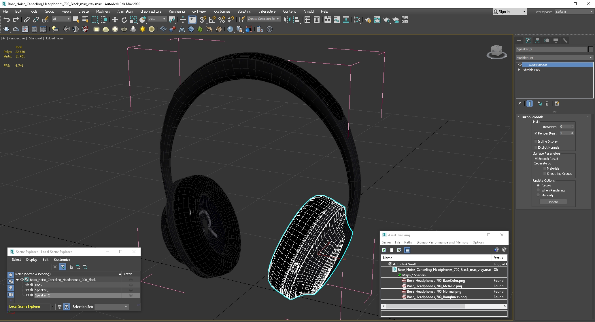The width and height of the screenshot is (595, 322).
Task: Click the Sun light icon
Action: point(143,29)
